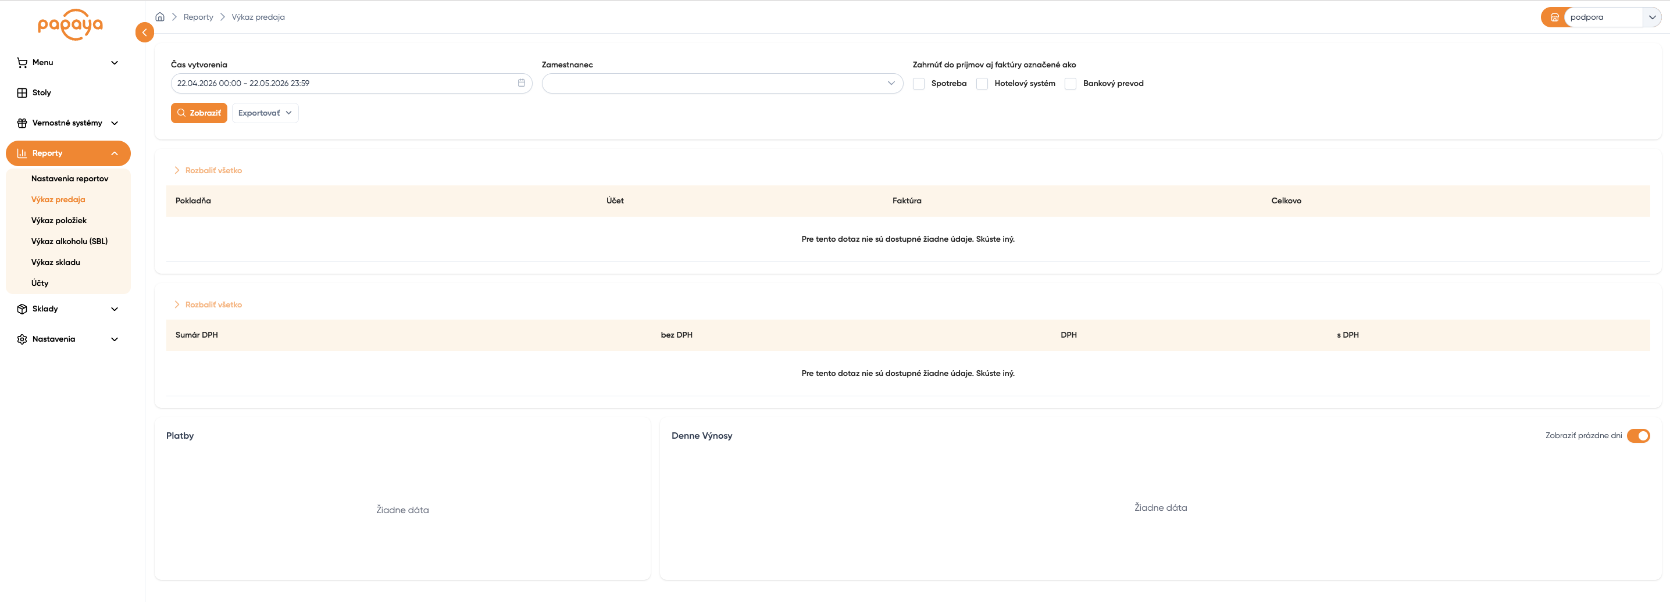Click the Papaya logo
This screenshot has height=602, width=1670.
tap(70, 24)
